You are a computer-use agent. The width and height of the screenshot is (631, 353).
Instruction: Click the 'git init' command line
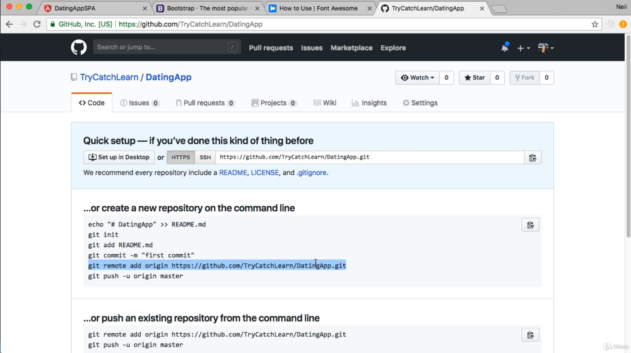(x=103, y=235)
